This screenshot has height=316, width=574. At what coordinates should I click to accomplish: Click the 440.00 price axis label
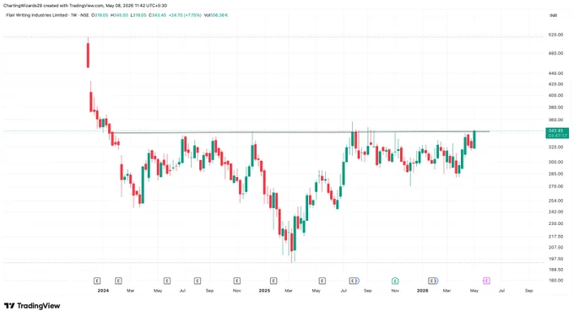coord(555,73)
